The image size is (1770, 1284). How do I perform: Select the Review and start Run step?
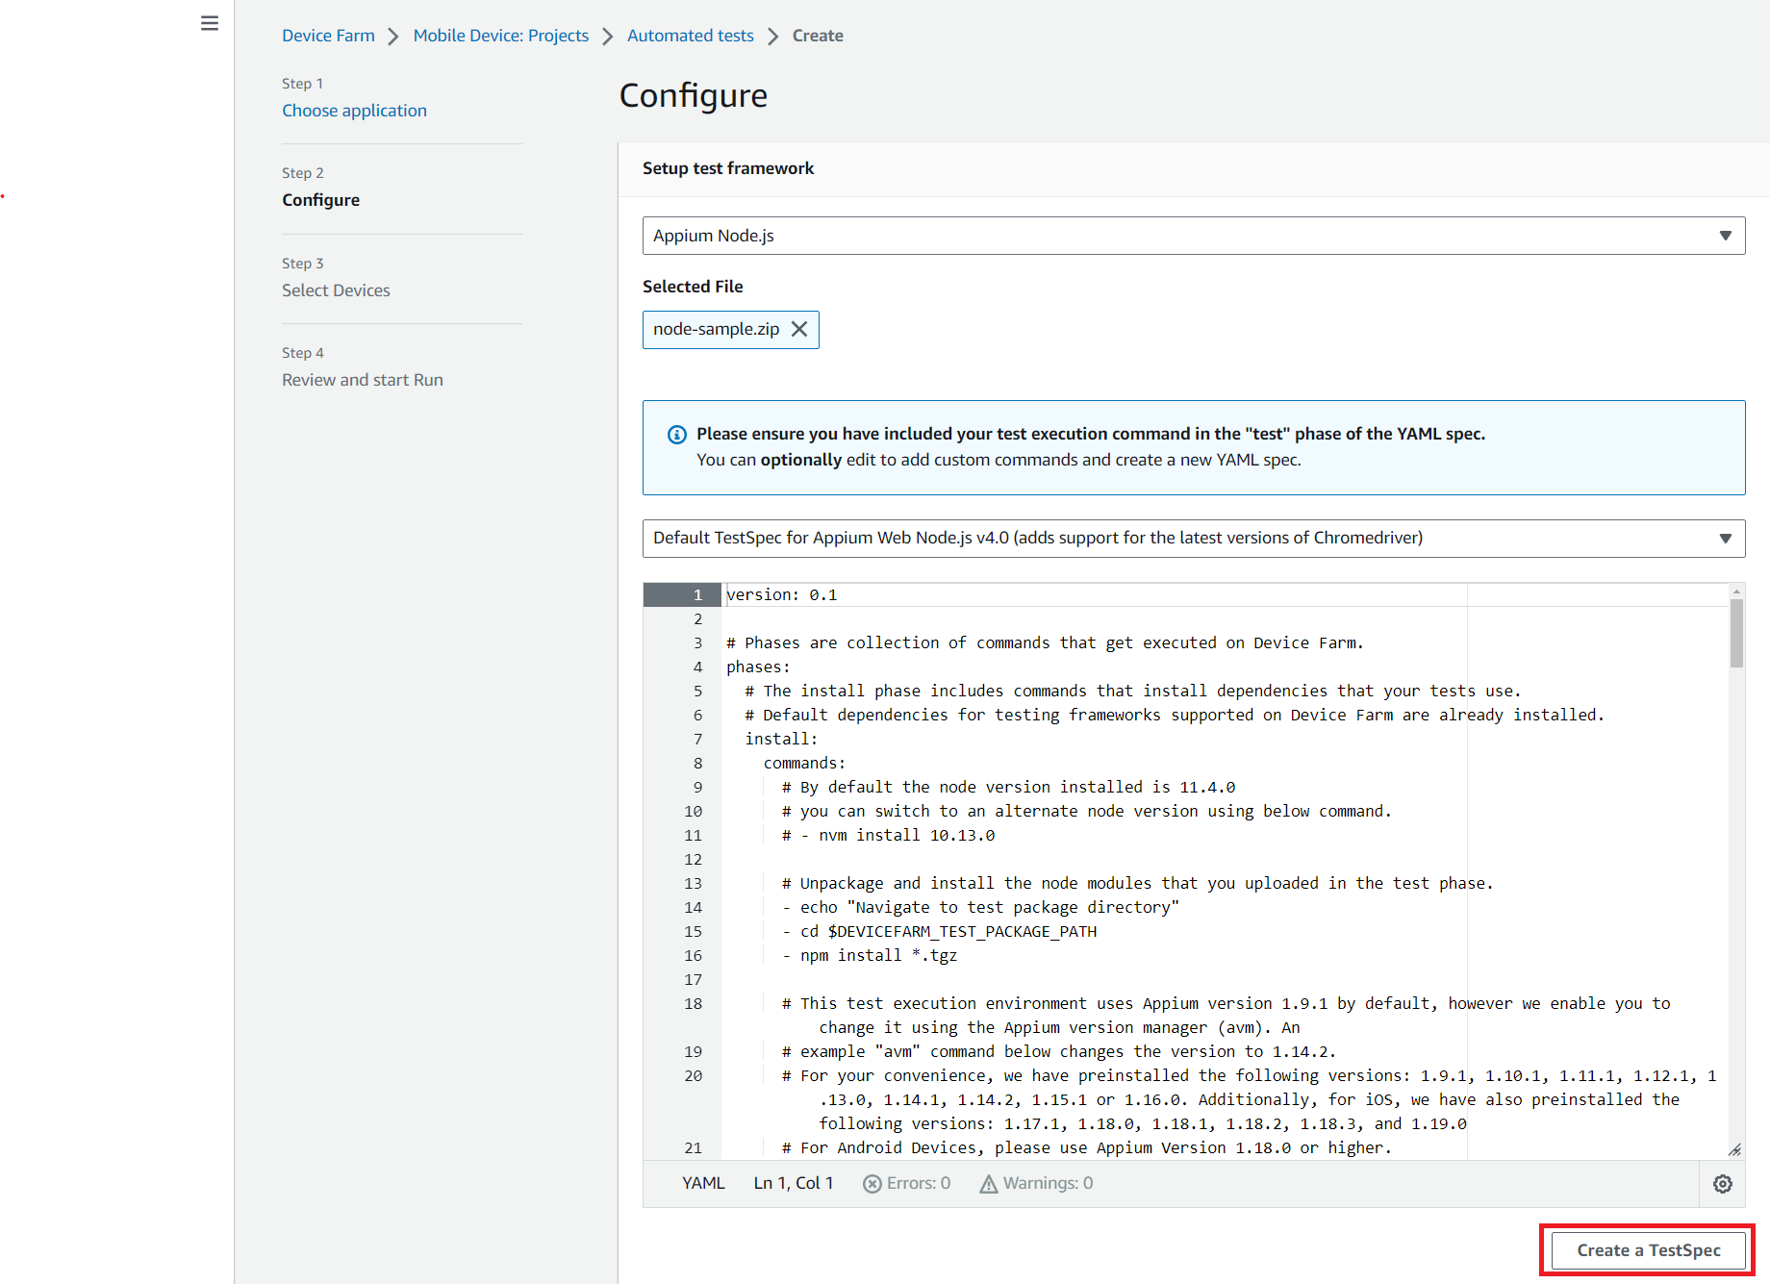coord(362,380)
